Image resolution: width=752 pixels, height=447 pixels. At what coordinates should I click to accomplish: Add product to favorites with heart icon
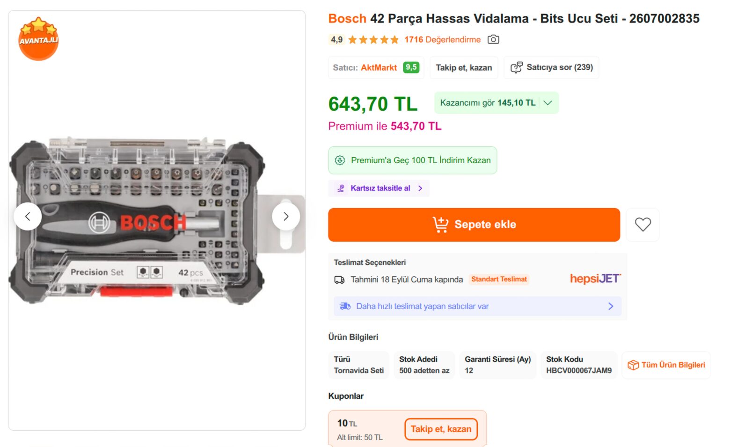[642, 224]
